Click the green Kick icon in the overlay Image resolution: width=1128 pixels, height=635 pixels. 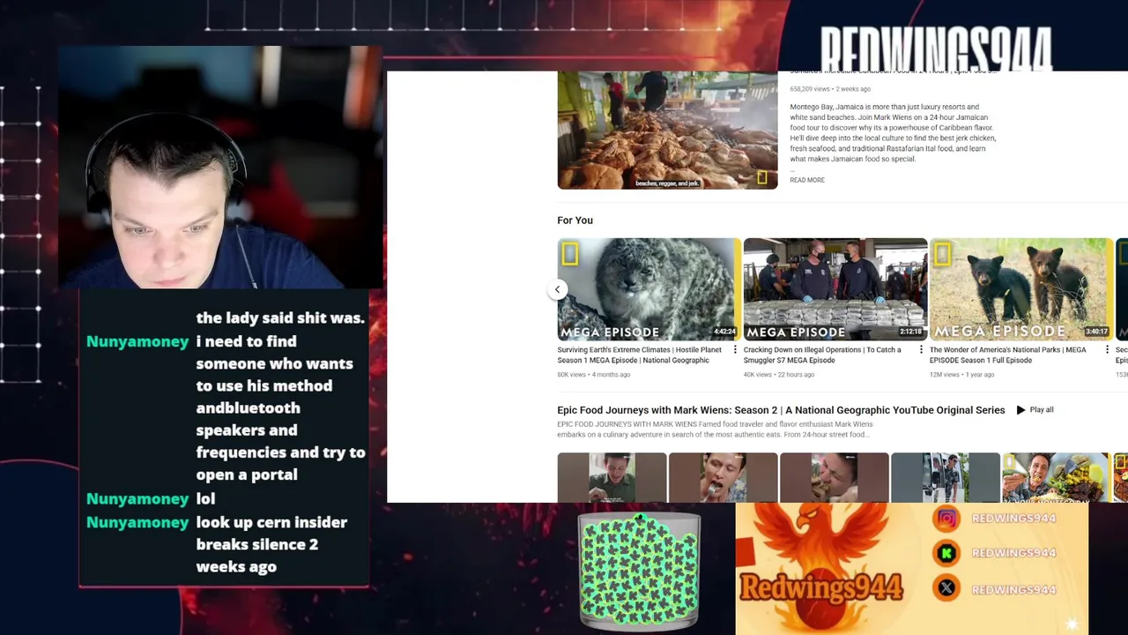(x=946, y=553)
